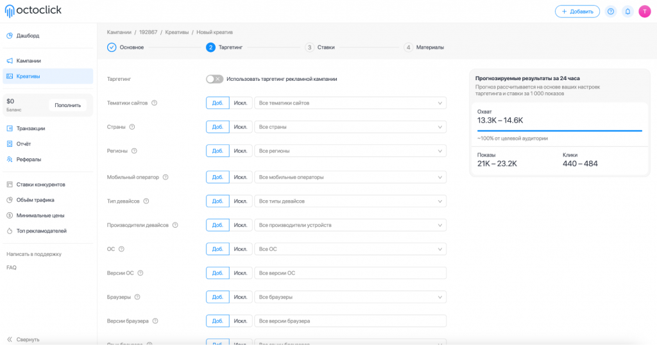Image resolution: width=657 pixels, height=345 pixels.
Task: Go to Ставки step
Action: click(320, 47)
